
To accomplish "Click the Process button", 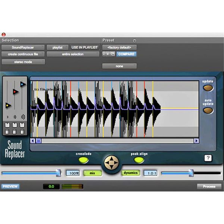I will [x=209, y=186].
